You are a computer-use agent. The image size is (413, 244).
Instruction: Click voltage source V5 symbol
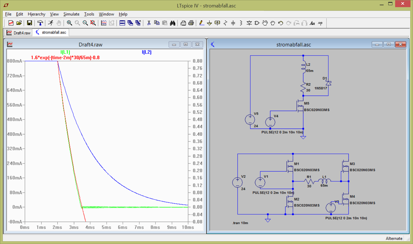pos(250,120)
